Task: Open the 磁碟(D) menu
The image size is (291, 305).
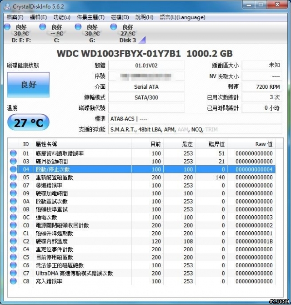Action: [120, 17]
